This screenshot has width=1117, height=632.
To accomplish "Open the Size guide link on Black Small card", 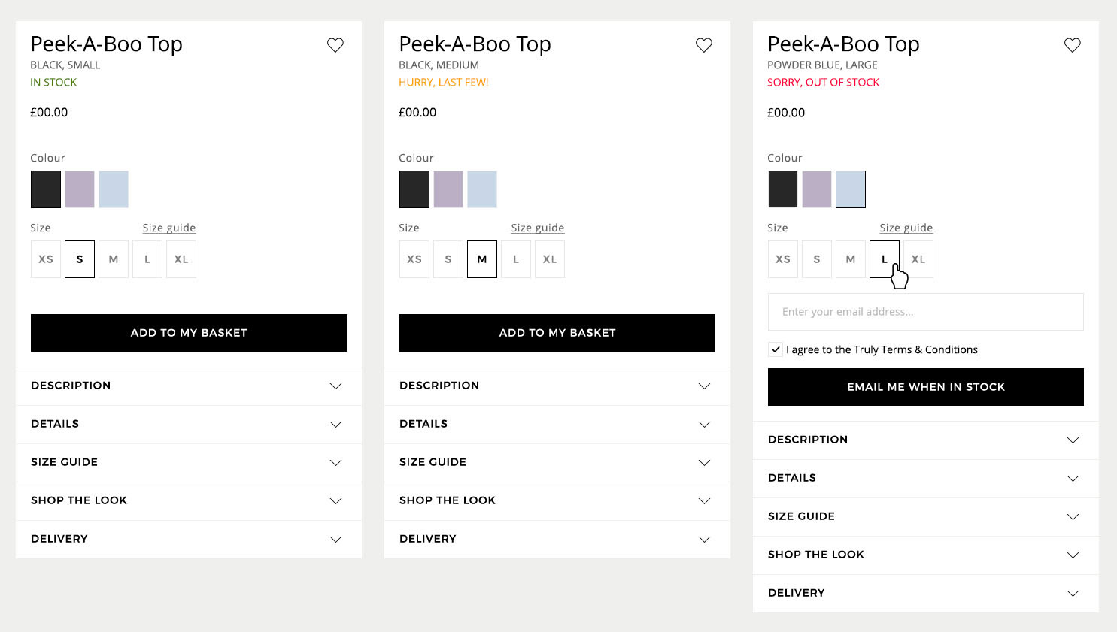I will (x=169, y=228).
